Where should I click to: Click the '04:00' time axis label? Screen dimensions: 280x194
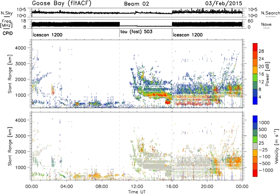pos(67,187)
